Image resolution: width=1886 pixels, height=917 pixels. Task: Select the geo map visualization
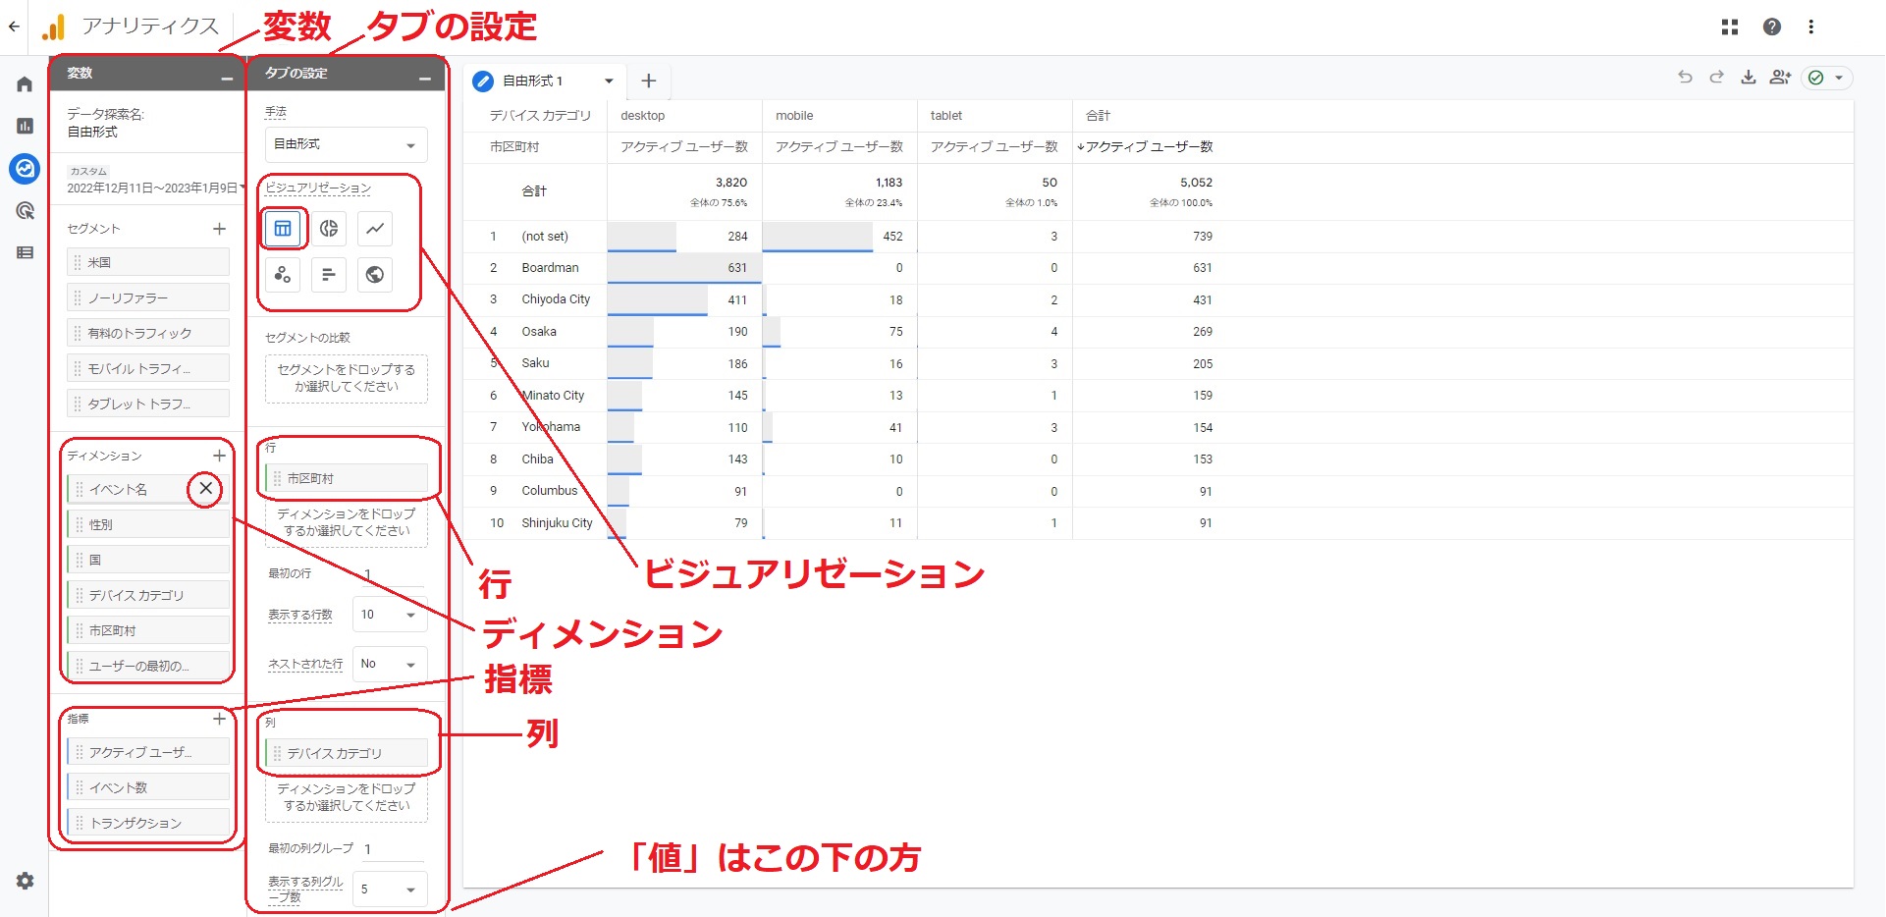coord(375,275)
